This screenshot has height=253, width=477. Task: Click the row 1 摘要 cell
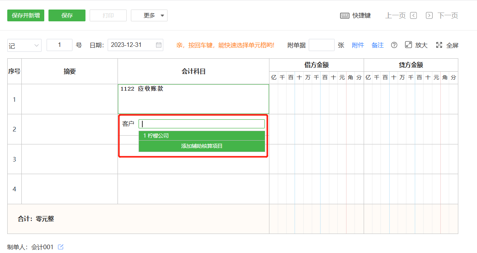coord(69,99)
